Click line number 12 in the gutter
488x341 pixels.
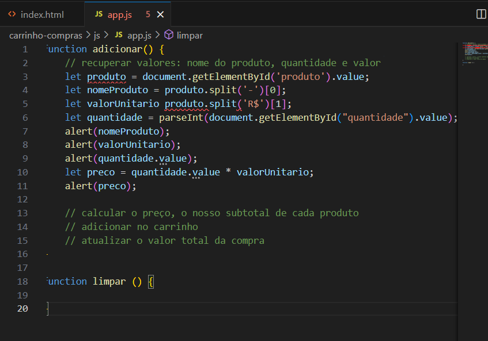pyautogui.click(x=22, y=200)
